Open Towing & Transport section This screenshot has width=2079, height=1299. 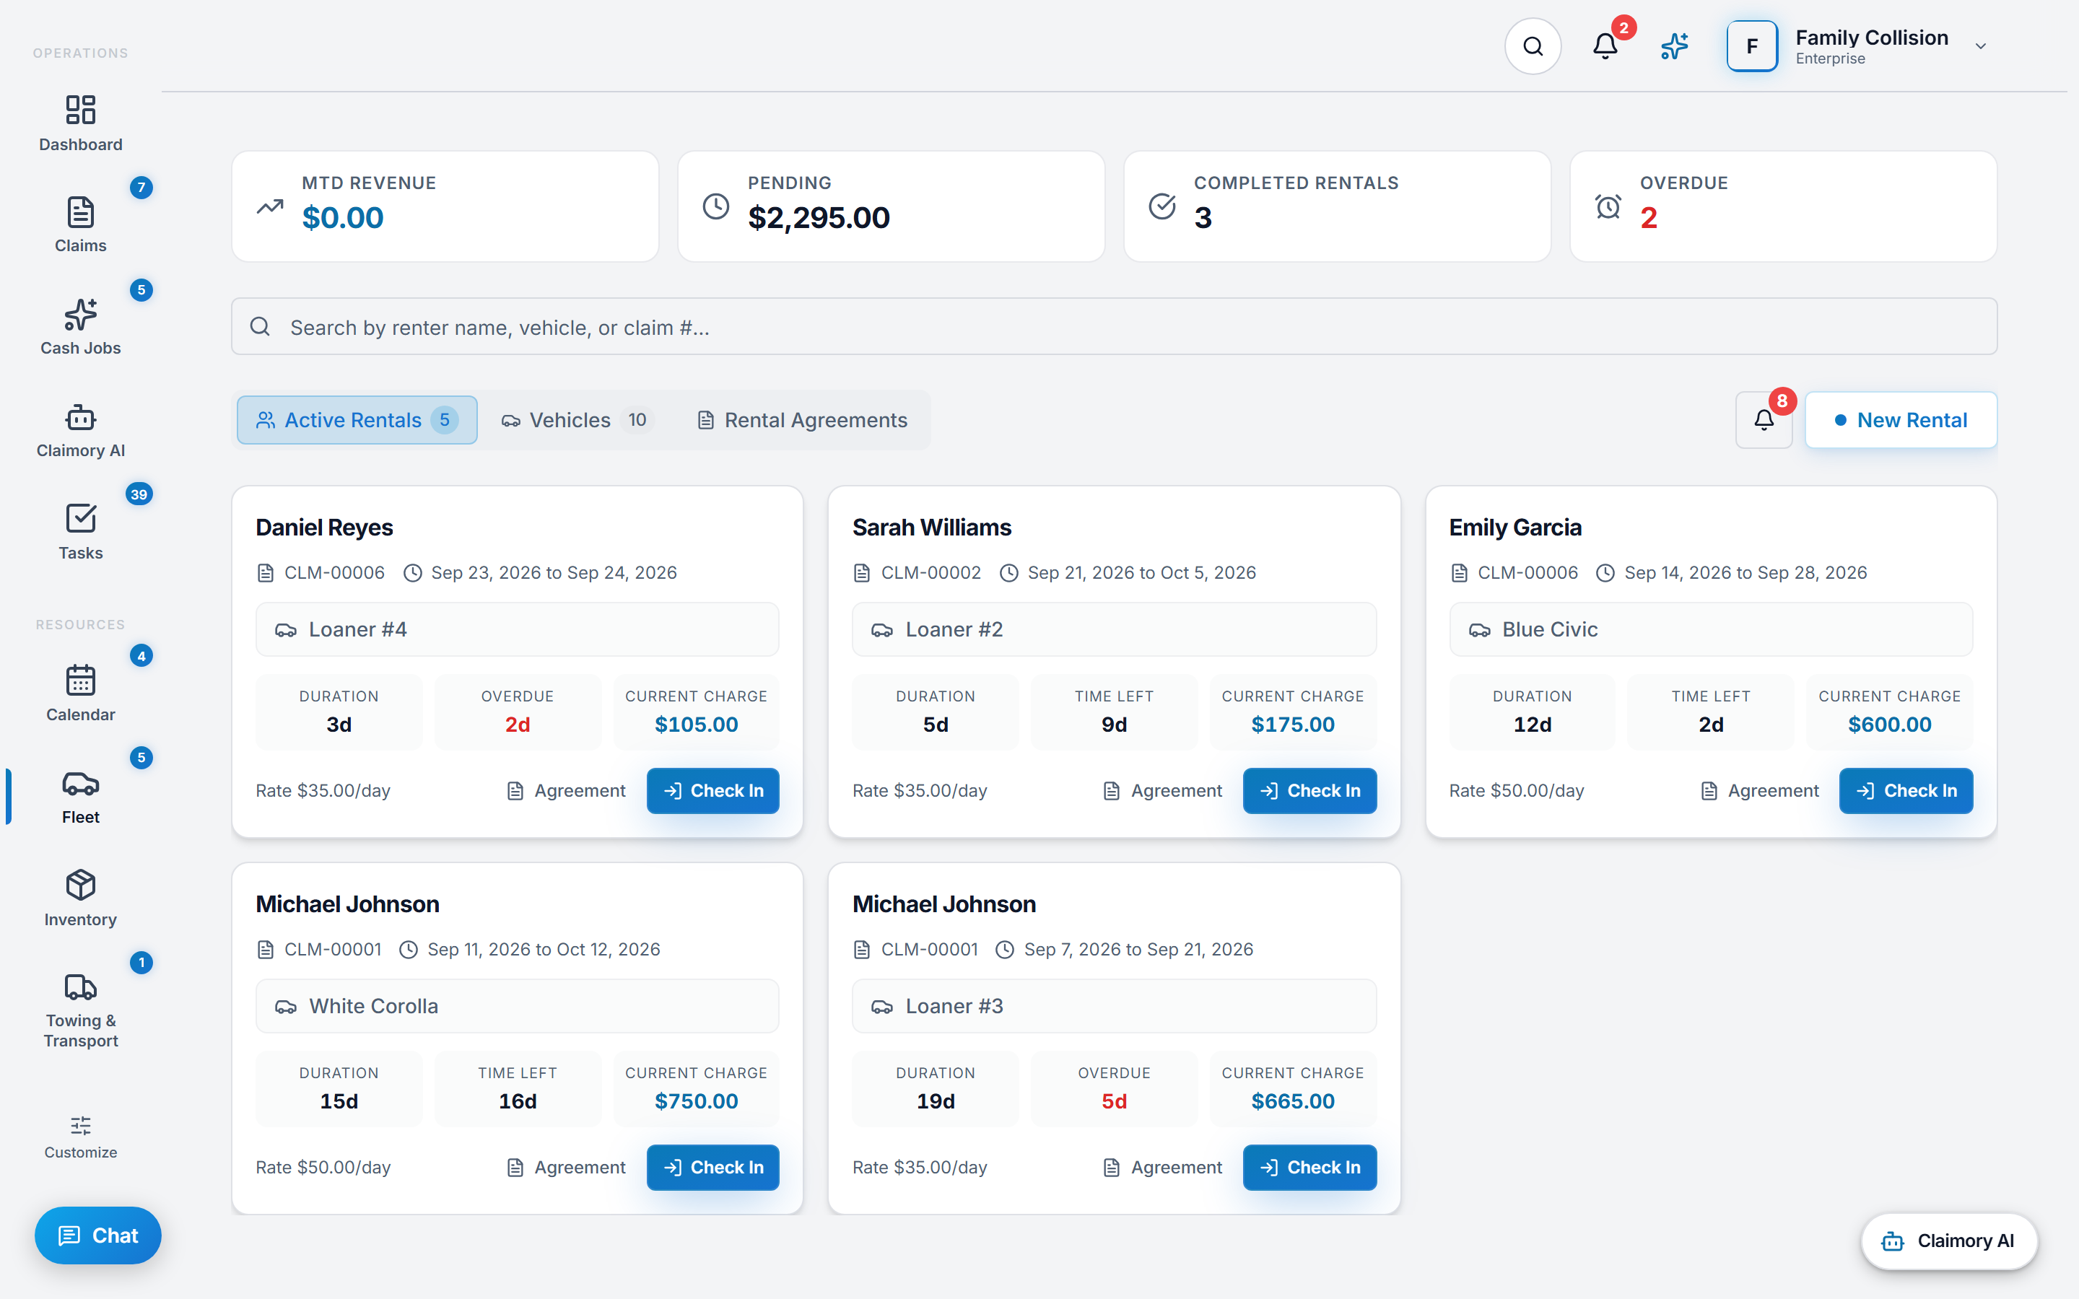pos(80,1011)
